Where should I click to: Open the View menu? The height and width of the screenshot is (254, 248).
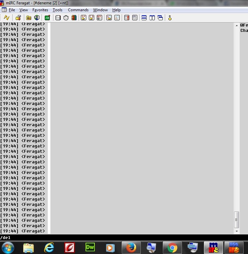tap(24, 10)
